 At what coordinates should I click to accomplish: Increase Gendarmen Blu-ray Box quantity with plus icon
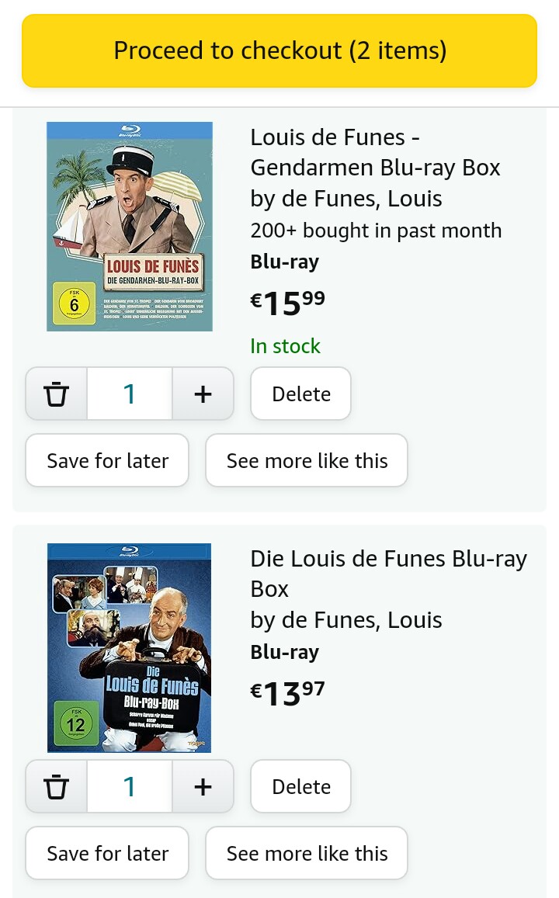[203, 394]
